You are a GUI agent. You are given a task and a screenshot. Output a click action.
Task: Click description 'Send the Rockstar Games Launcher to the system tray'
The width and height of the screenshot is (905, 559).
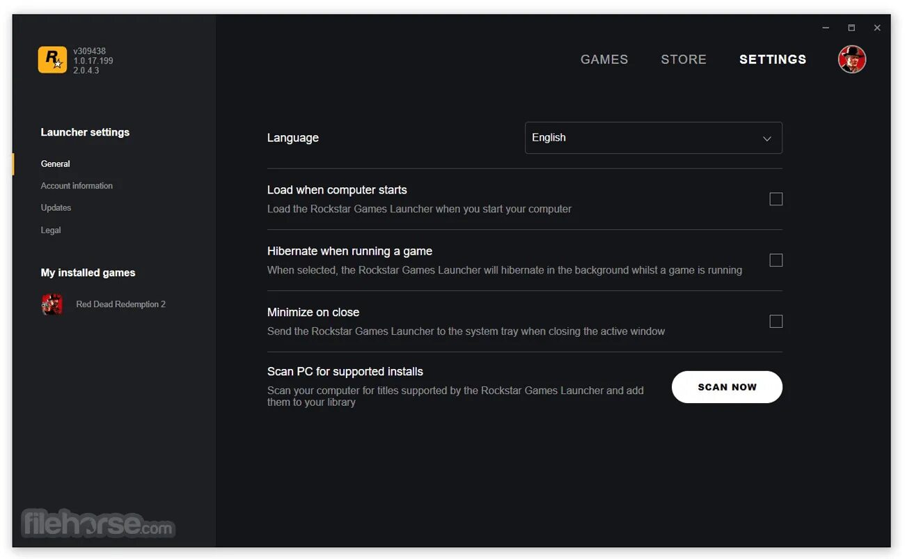coord(466,331)
